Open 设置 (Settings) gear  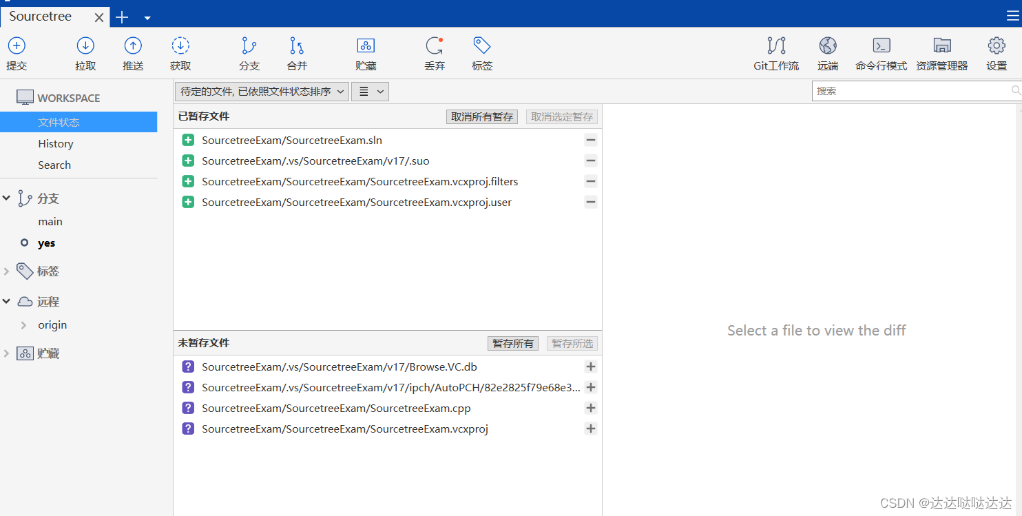coord(997,54)
